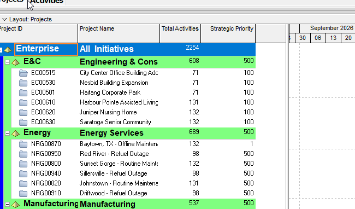Click the open folder icon for EC00515
Viewport: 355px width, 209px height.
[23, 73]
